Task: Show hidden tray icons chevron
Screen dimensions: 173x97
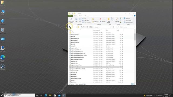Action: click(154, 95)
